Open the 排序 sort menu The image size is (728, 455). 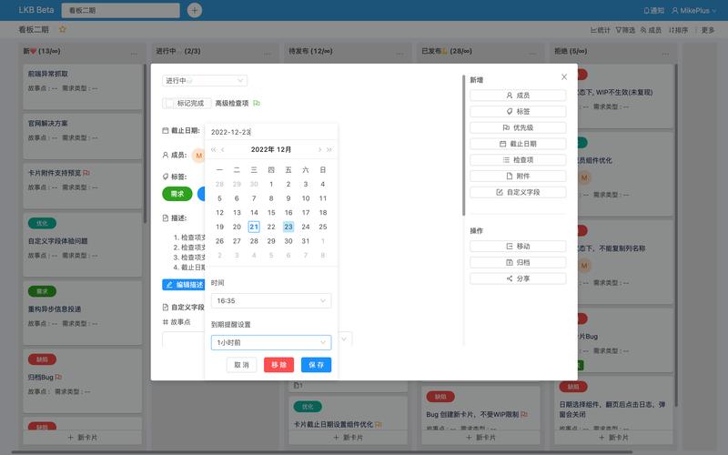[x=678, y=30]
